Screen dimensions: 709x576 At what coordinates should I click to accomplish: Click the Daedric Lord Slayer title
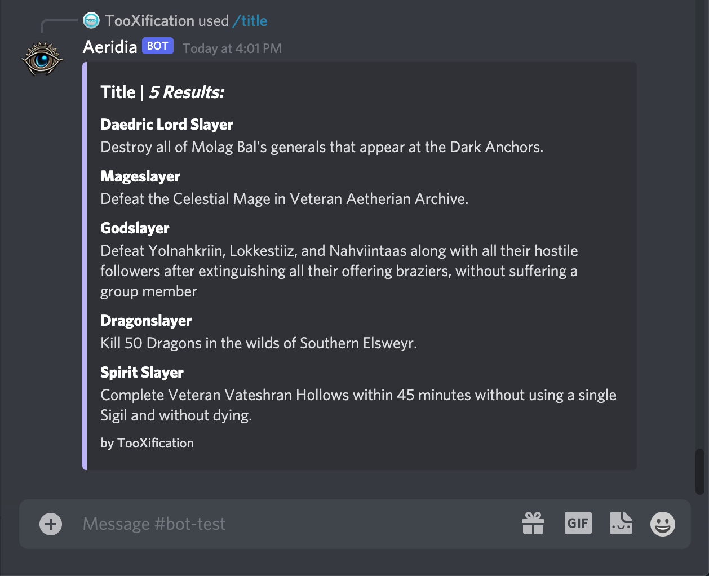(x=167, y=125)
